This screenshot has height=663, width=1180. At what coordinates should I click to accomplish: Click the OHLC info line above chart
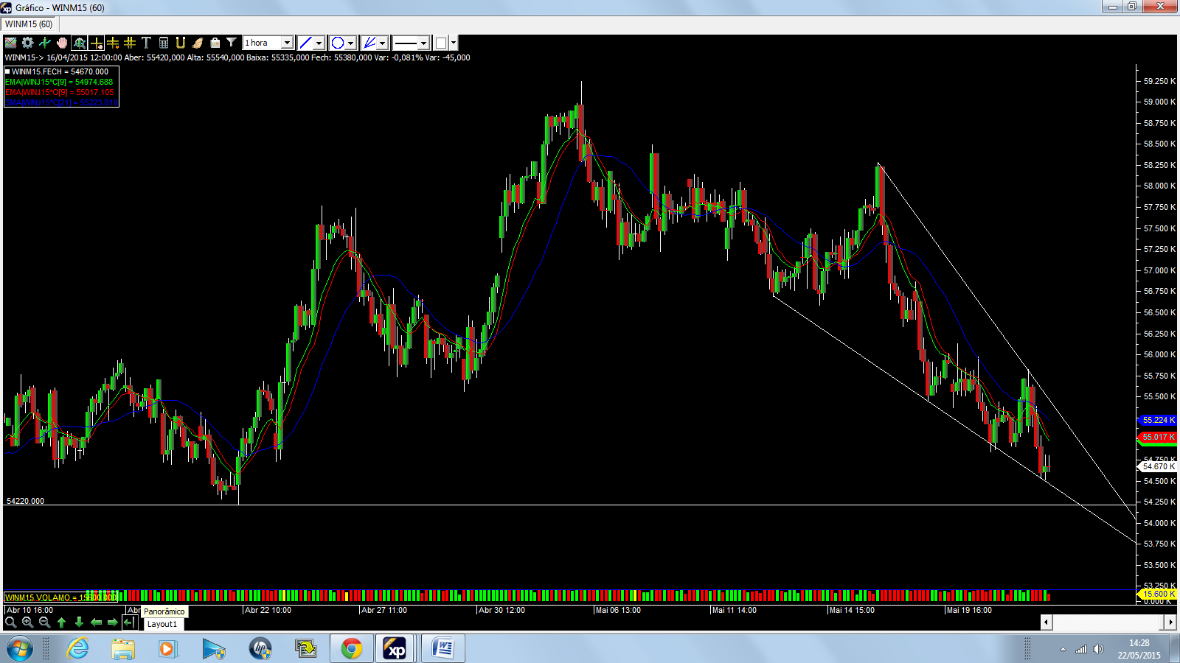[x=237, y=57]
